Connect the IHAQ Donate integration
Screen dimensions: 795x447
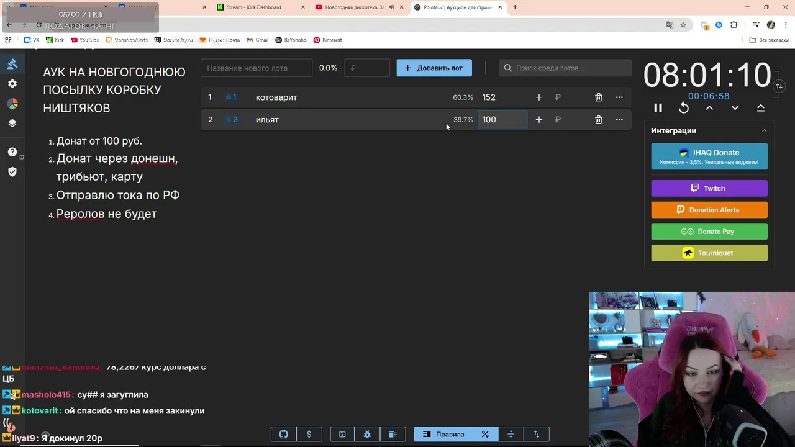tap(709, 156)
